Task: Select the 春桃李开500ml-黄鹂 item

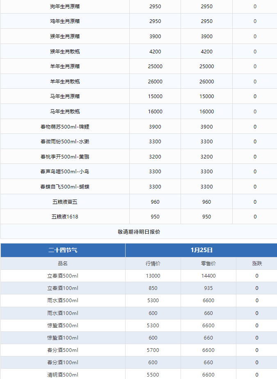Action: coord(65,157)
